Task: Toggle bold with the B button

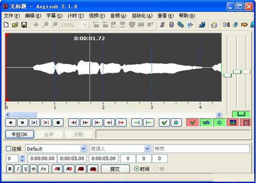Action: [x=10, y=169]
